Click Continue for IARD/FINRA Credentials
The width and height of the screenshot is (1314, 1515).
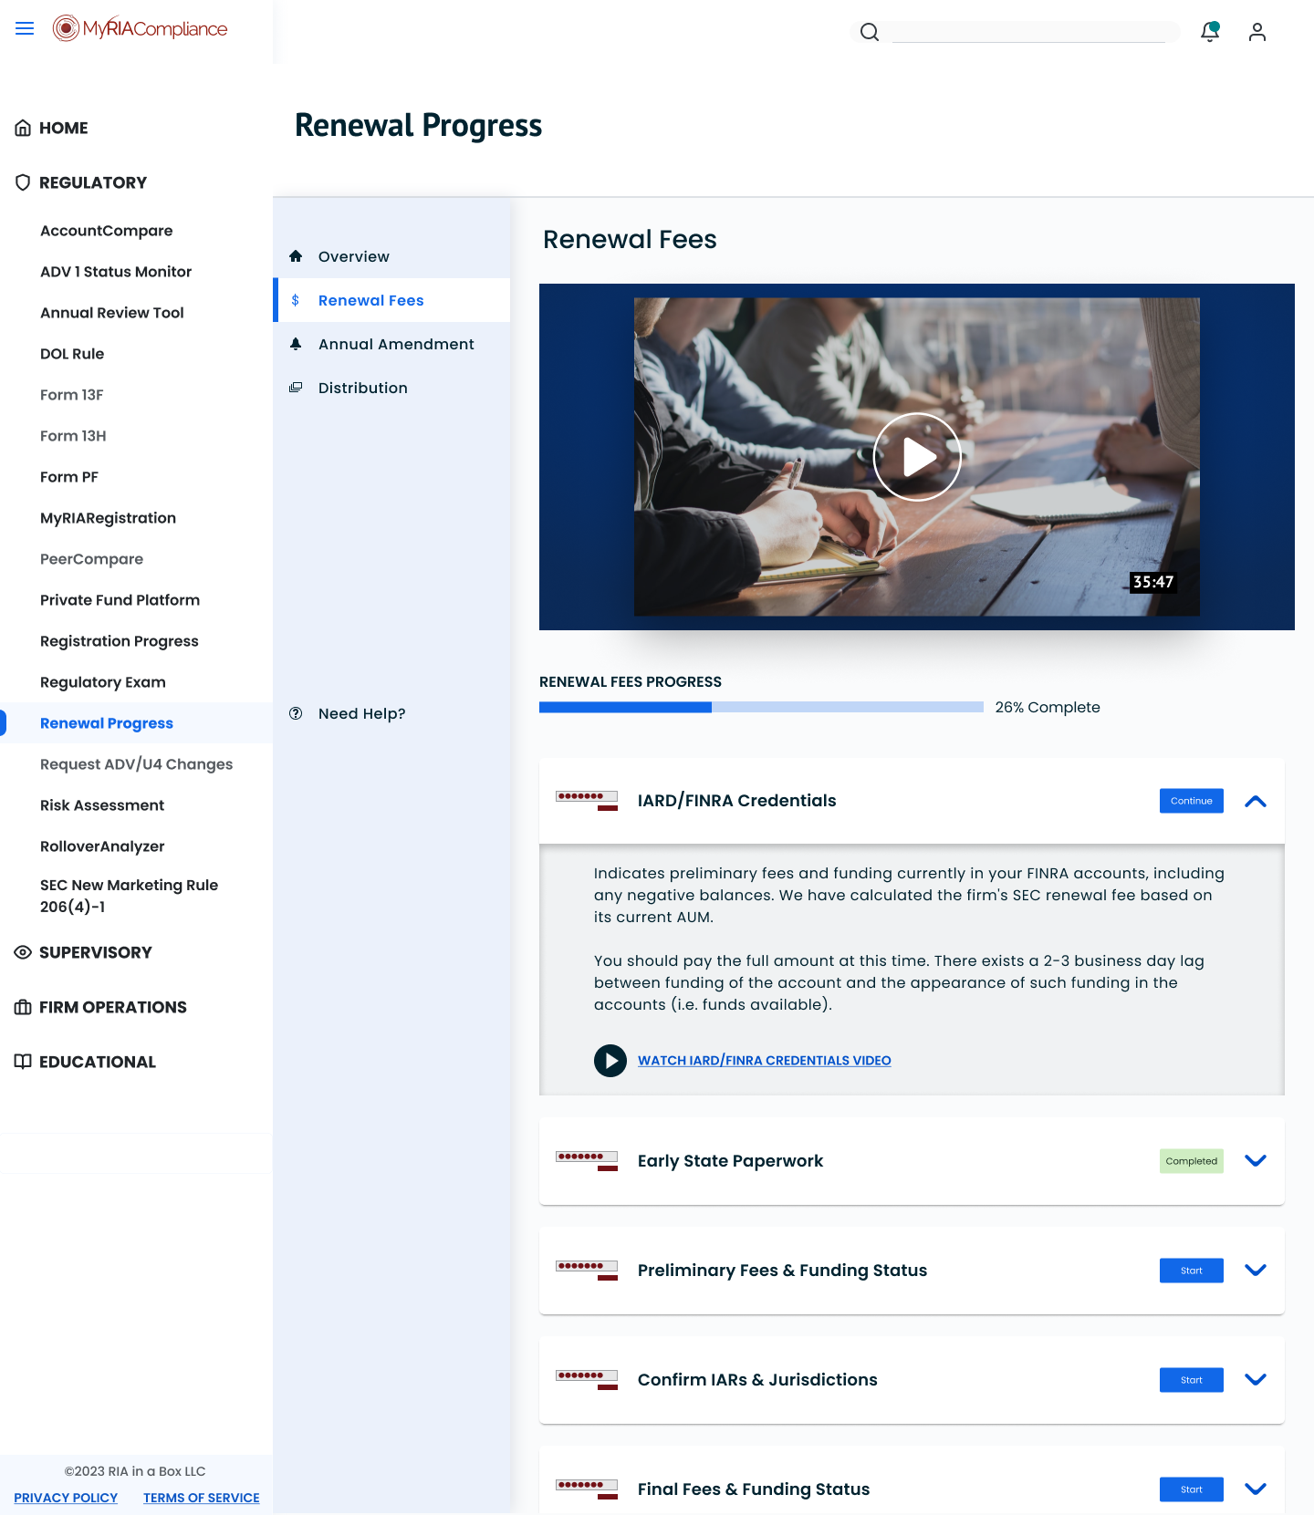(1192, 801)
